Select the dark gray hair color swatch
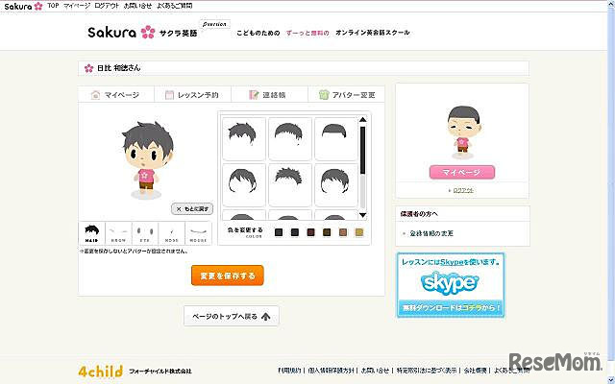This screenshot has width=615, height=384. tap(279, 232)
